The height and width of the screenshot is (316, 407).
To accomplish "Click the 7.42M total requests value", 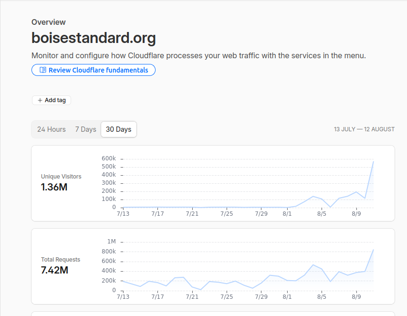I will tap(54, 270).
